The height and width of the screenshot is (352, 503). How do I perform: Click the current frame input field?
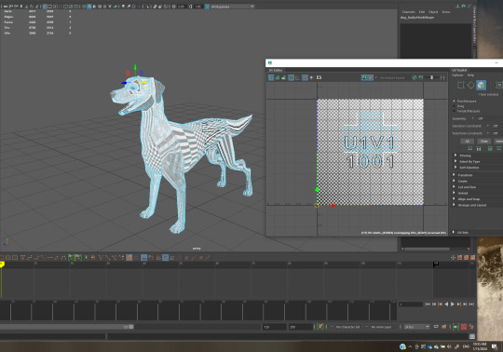tap(411, 304)
